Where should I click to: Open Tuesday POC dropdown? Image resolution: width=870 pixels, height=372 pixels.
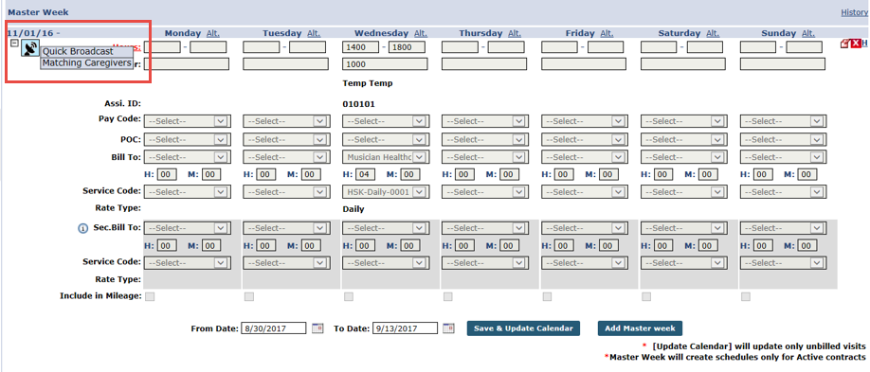[286, 140]
